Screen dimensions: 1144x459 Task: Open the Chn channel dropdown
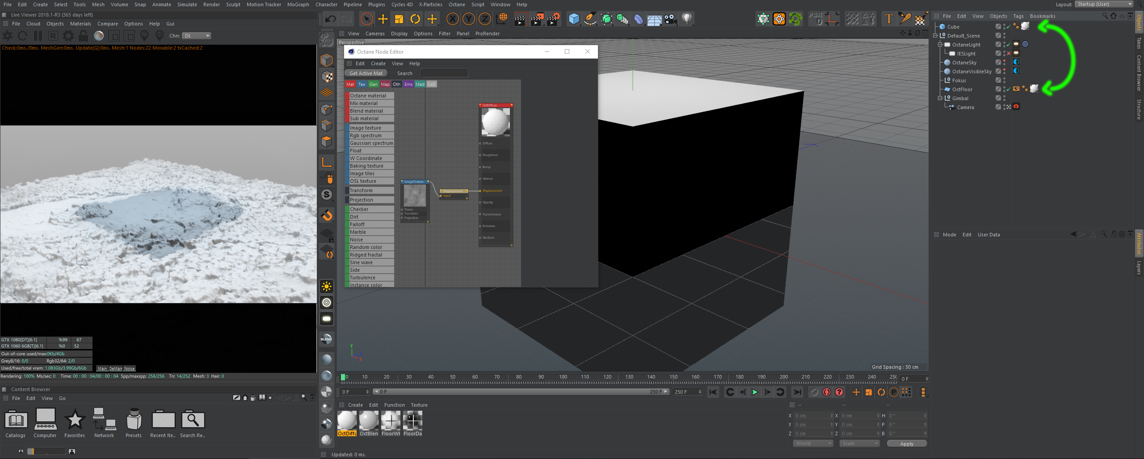[x=197, y=36]
